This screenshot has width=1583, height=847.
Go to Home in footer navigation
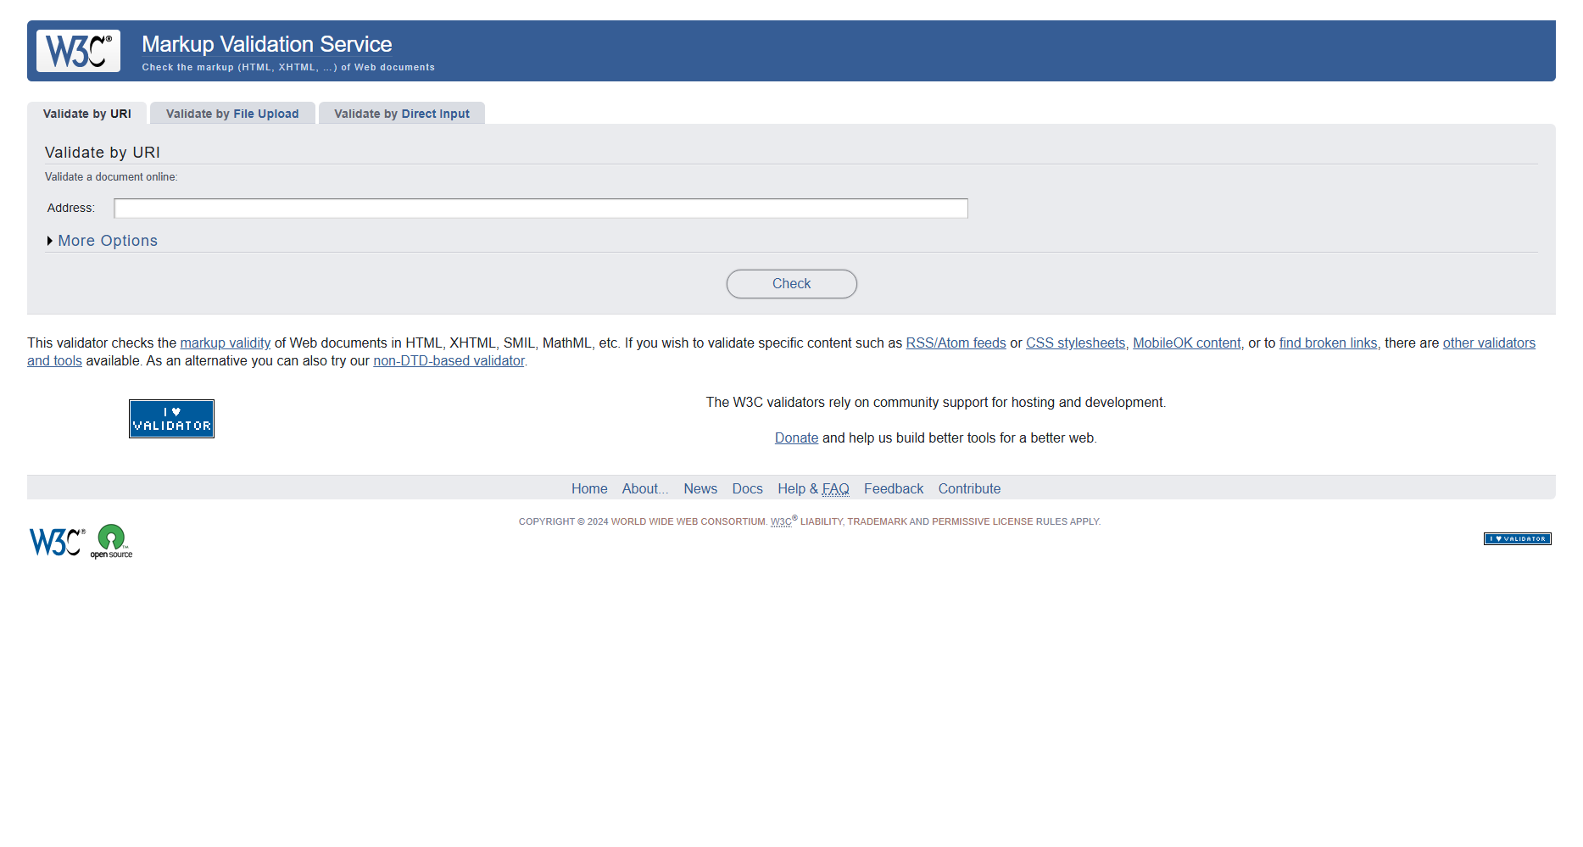(x=589, y=489)
